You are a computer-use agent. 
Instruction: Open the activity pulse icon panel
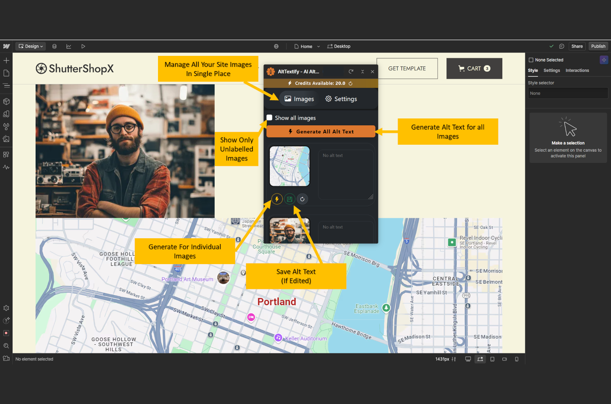pos(6,167)
